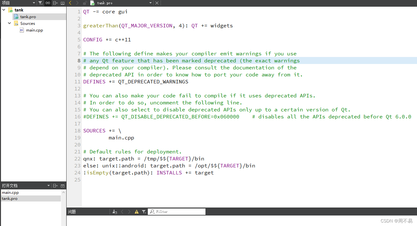This screenshot has width=417, height=226.
Task: Click the main.cpp file icon in tree
Action: pos(22,30)
